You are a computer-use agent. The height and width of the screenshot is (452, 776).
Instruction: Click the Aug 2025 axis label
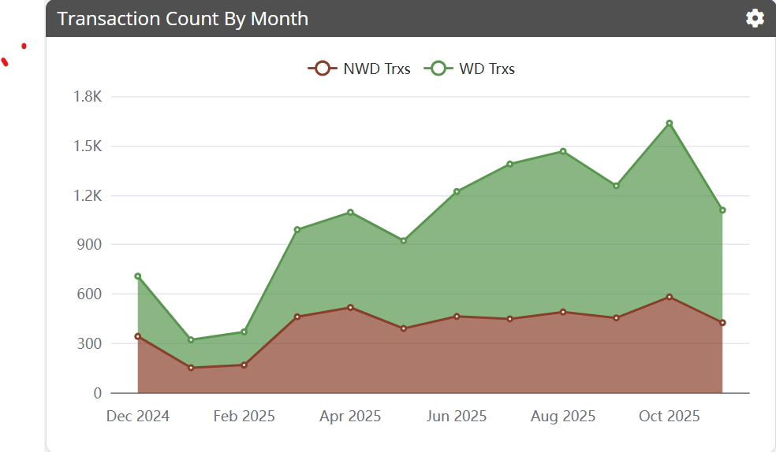coord(563,416)
